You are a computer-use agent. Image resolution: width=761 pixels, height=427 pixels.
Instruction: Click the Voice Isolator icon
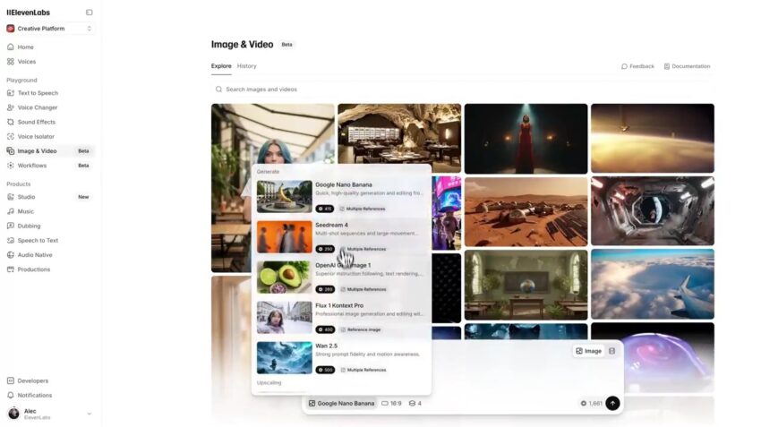tap(11, 137)
